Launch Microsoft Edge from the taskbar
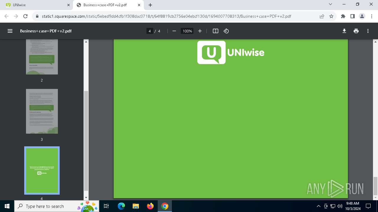 tap(121, 206)
